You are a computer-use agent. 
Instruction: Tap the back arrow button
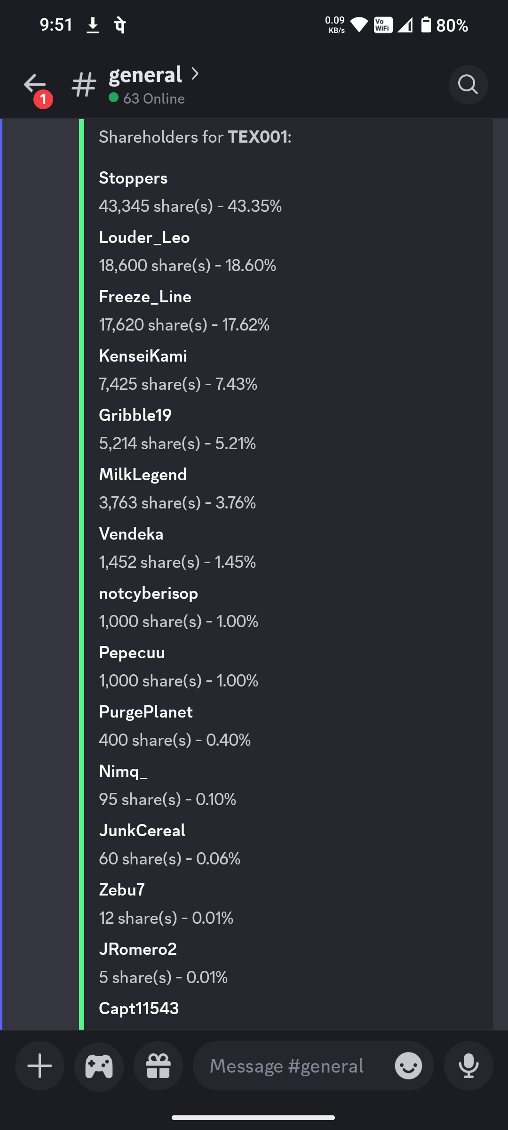tap(35, 85)
